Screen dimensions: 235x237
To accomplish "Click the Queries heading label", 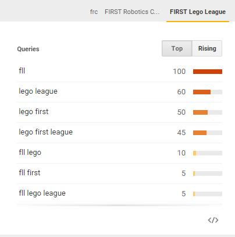I will point(28,49).
